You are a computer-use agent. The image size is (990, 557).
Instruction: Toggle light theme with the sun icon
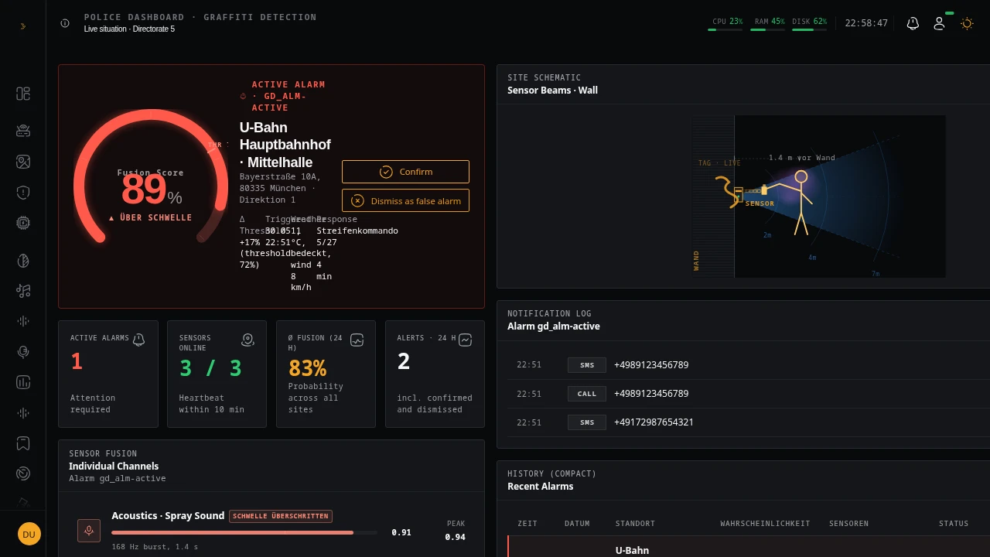[967, 23]
